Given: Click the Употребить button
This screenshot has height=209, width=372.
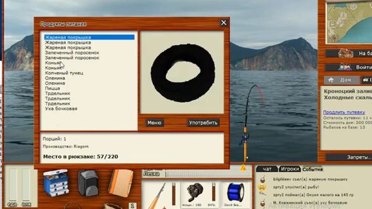Looking at the screenshot, I should tap(203, 122).
